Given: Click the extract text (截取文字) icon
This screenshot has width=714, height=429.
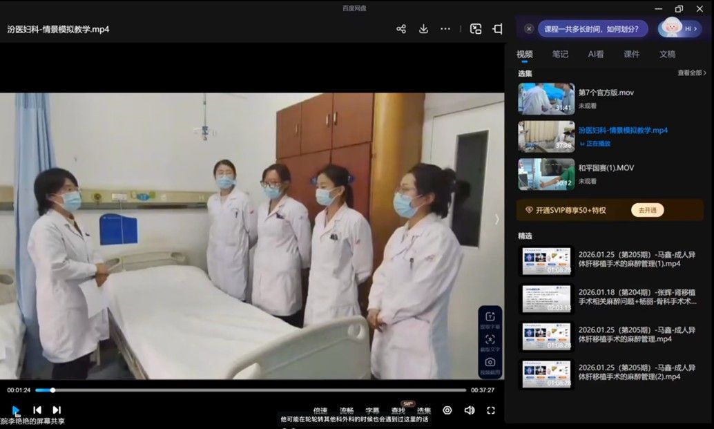Looking at the screenshot, I should [490, 341].
